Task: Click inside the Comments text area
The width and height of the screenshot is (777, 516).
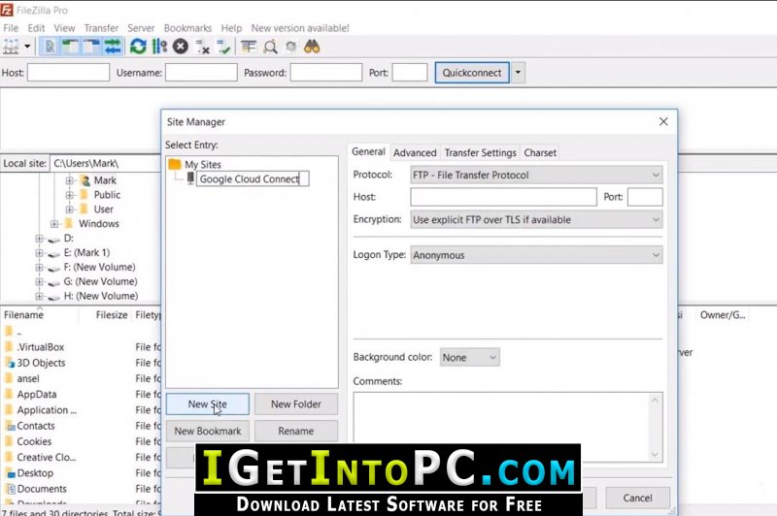Action: [x=502, y=428]
